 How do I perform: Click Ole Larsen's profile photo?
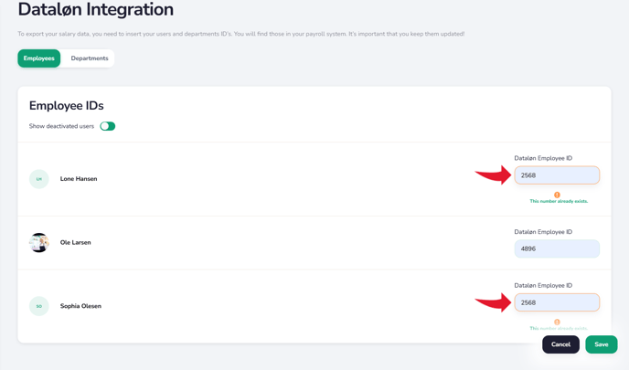39,242
